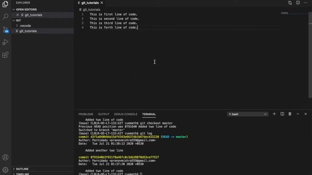Screen dimensions: 312x175
Task: Click 'git checkout master' command in terminal
Action: (156, 123)
